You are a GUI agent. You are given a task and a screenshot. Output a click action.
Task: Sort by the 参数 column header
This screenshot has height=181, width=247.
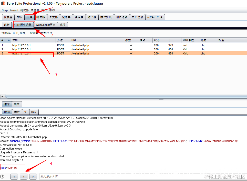tap(131, 40)
